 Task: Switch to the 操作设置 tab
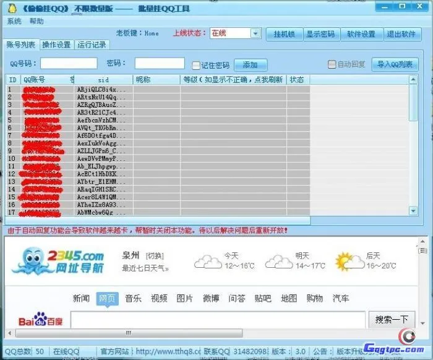(57, 45)
